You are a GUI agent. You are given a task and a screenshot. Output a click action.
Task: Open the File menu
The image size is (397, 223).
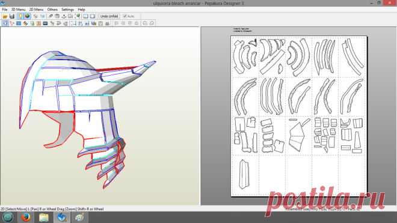[5, 10]
